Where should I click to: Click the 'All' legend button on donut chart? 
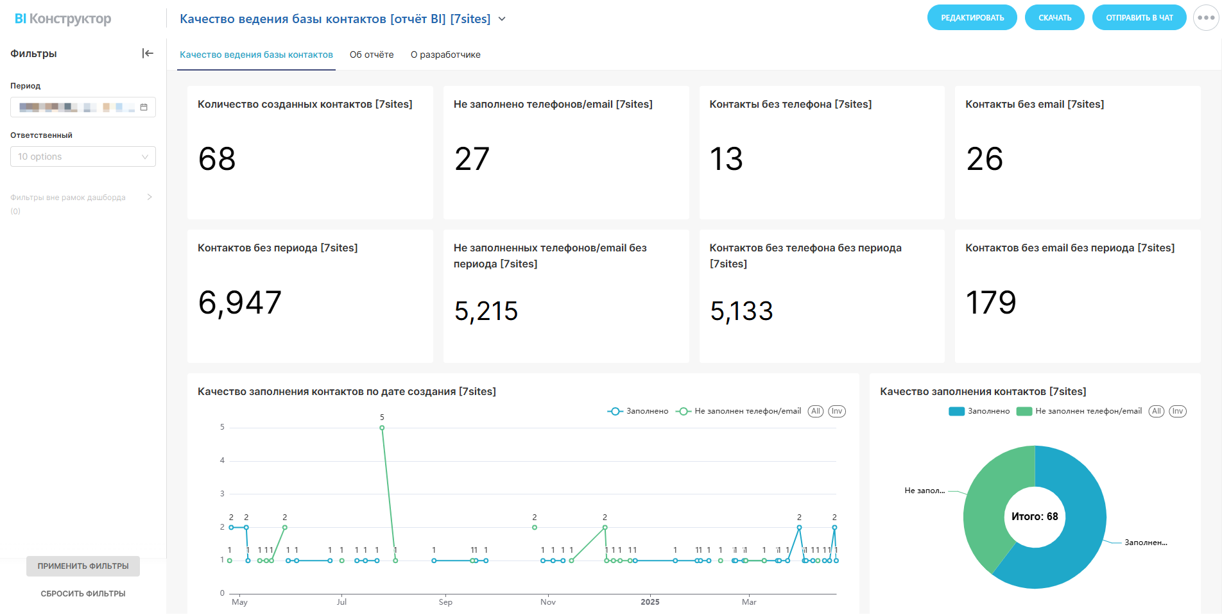coord(1156,411)
